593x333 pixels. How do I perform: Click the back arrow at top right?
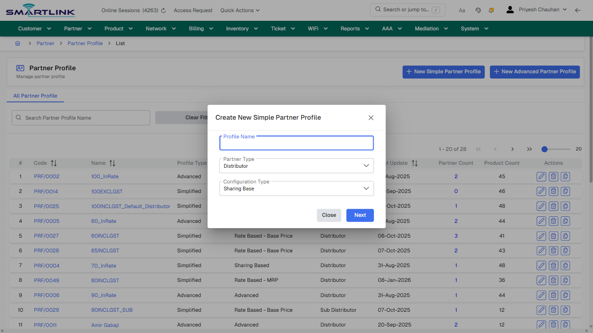(578, 10)
